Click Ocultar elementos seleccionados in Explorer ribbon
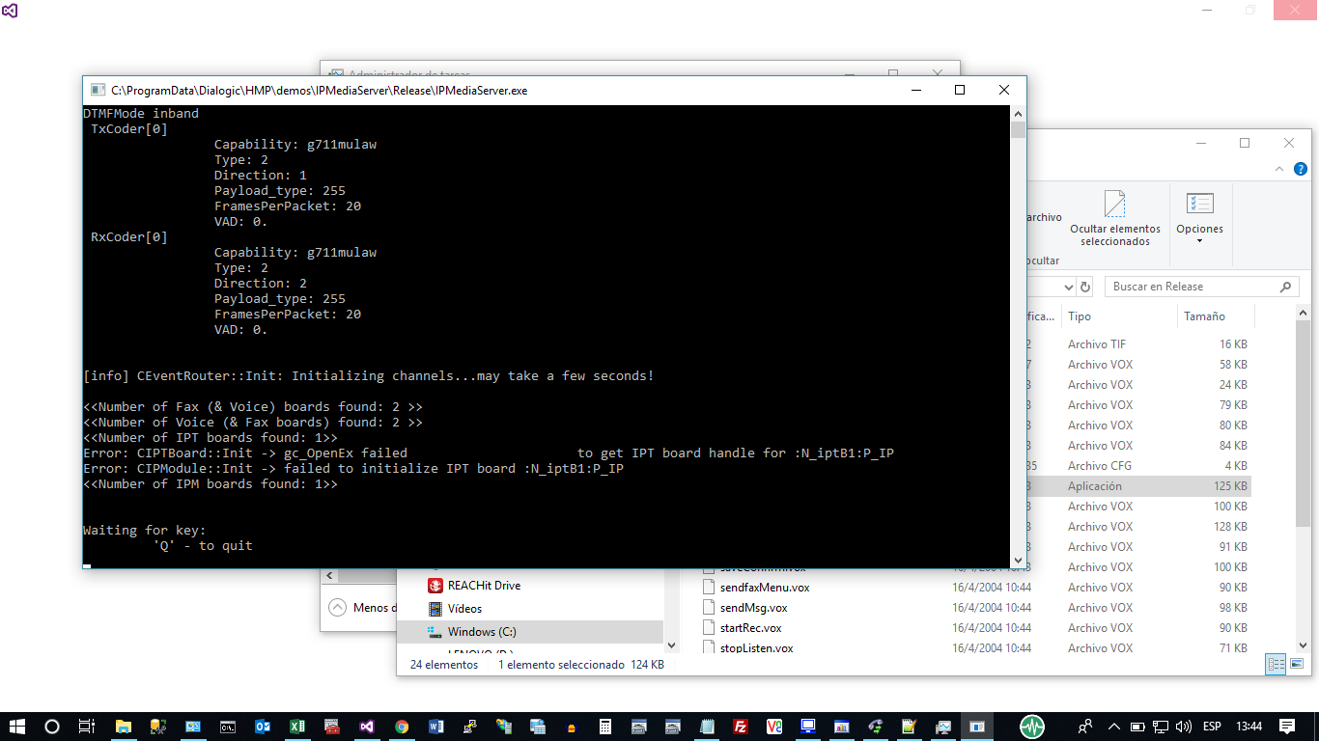Image resolution: width=1319 pixels, height=741 pixels. [1114, 220]
